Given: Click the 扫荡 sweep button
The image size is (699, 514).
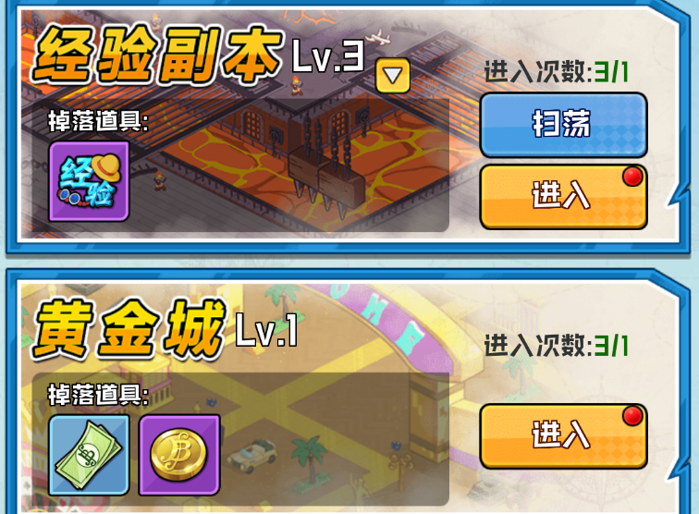Looking at the screenshot, I should [x=563, y=125].
